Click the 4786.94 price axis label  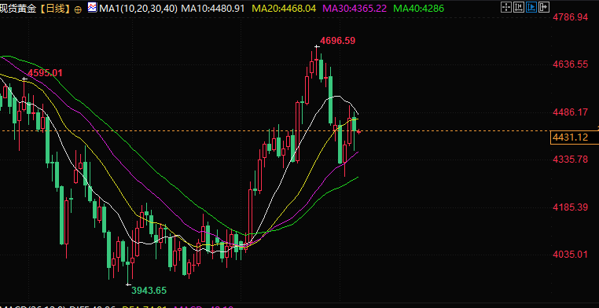(571, 16)
